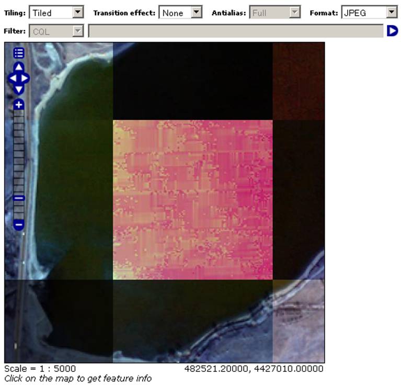Click the 'Tiling:' label
401x385 pixels.
[x=15, y=13]
